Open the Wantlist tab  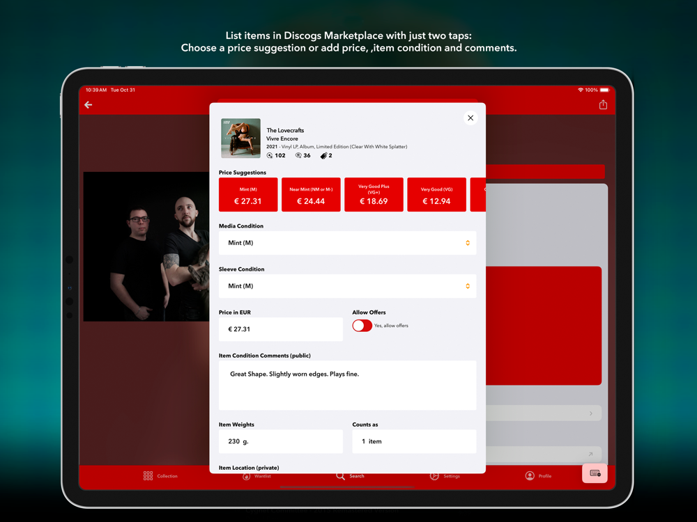[256, 476]
